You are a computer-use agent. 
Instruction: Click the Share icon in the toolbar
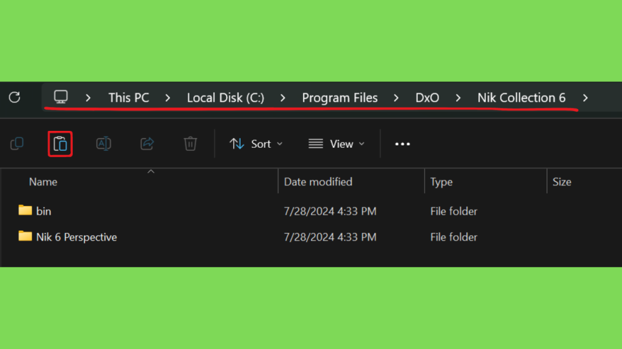147,144
